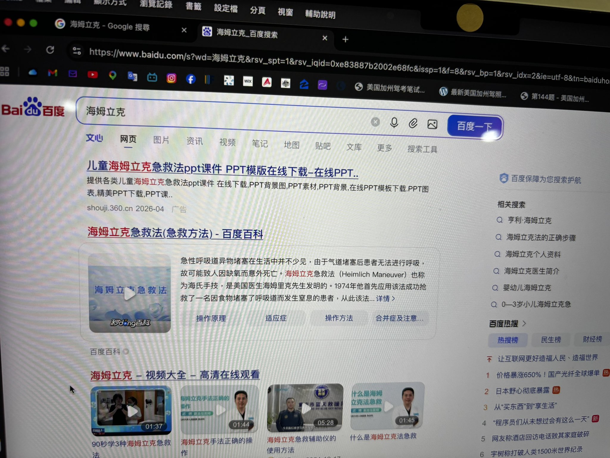Click the microphone voice search icon
Screen dimensions: 610x458
[394, 123]
